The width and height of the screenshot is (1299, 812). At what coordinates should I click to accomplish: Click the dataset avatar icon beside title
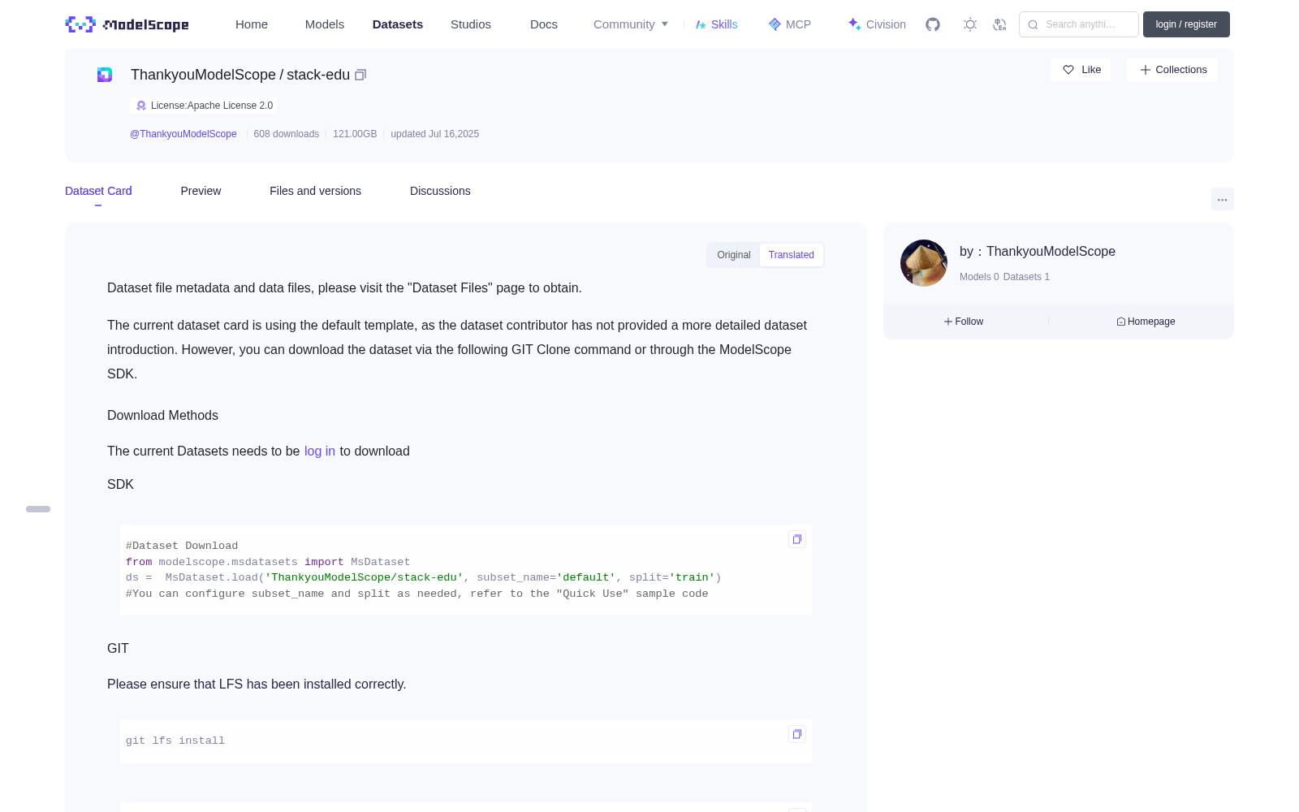105,75
